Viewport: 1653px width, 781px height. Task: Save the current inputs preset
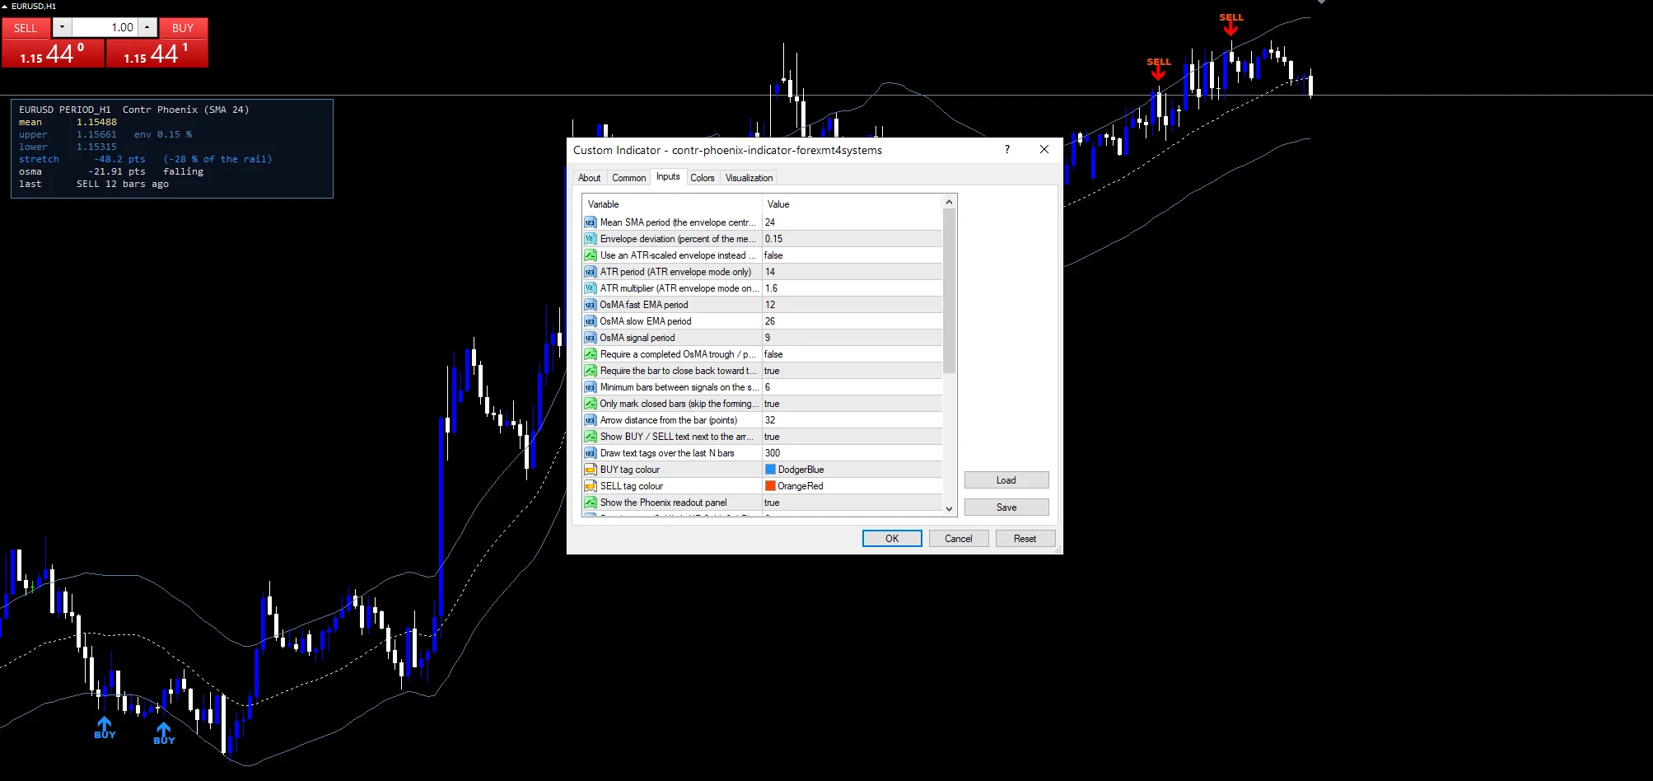pos(1006,507)
